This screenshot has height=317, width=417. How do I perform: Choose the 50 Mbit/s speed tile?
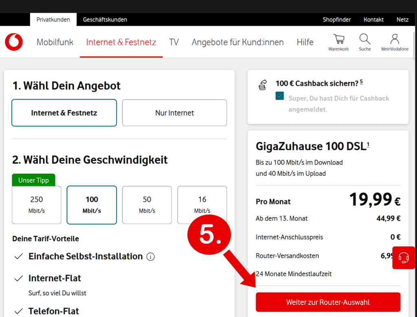147,205
